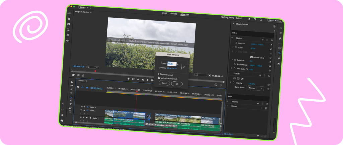Click the Undo arrow icon
This screenshot has width=343, height=145.
63,104
